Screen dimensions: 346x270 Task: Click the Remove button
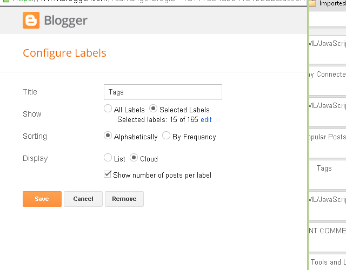[x=124, y=199]
